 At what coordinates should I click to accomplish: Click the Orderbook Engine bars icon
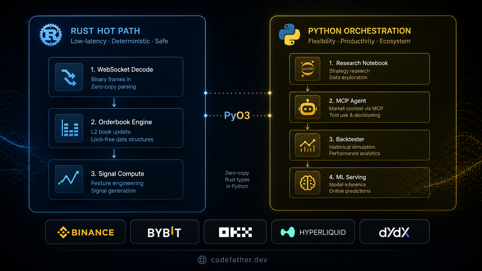coord(69,128)
